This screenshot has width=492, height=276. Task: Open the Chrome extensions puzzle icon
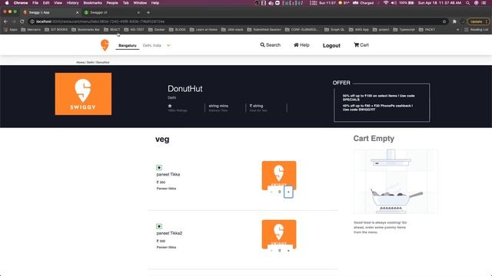454,21
